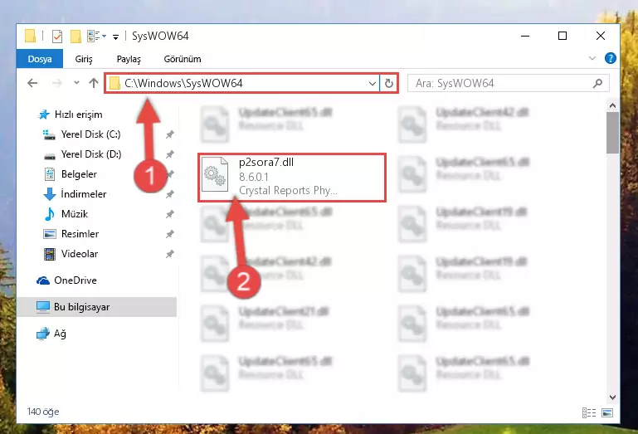This screenshot has width=638, height=434.
Task: Switch to large icons view in status bar
Action: [x=607, y=412]
